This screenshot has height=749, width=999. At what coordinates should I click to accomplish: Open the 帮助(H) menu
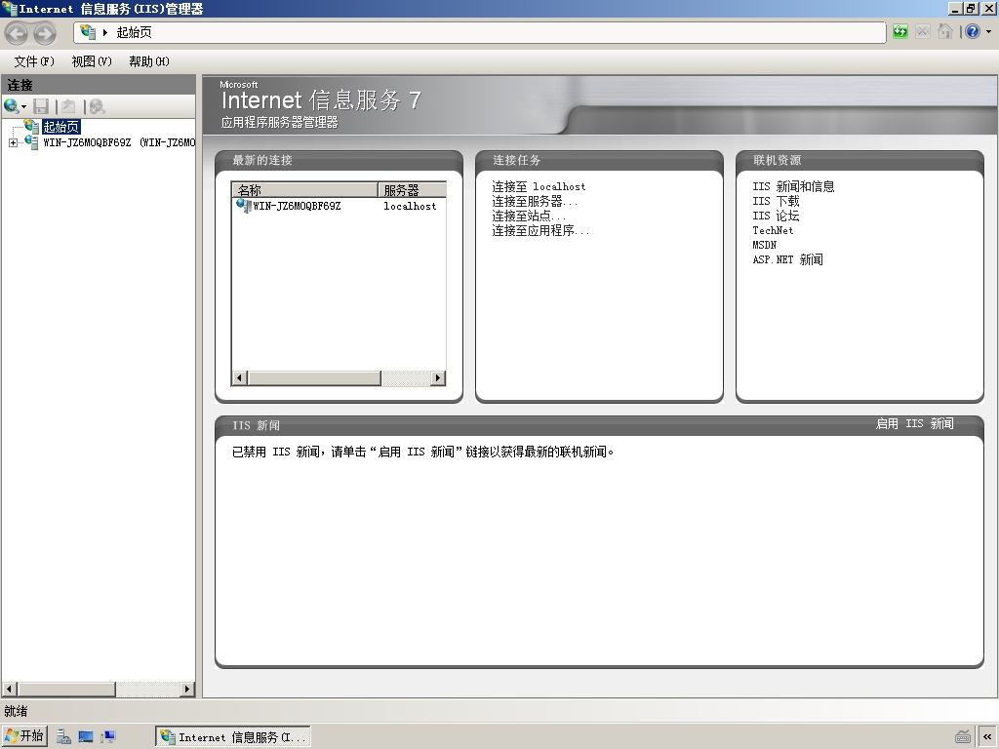click(x=149, y=61)
